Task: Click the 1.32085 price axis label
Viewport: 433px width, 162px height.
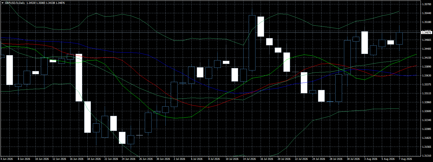Action: coord(427,129)
